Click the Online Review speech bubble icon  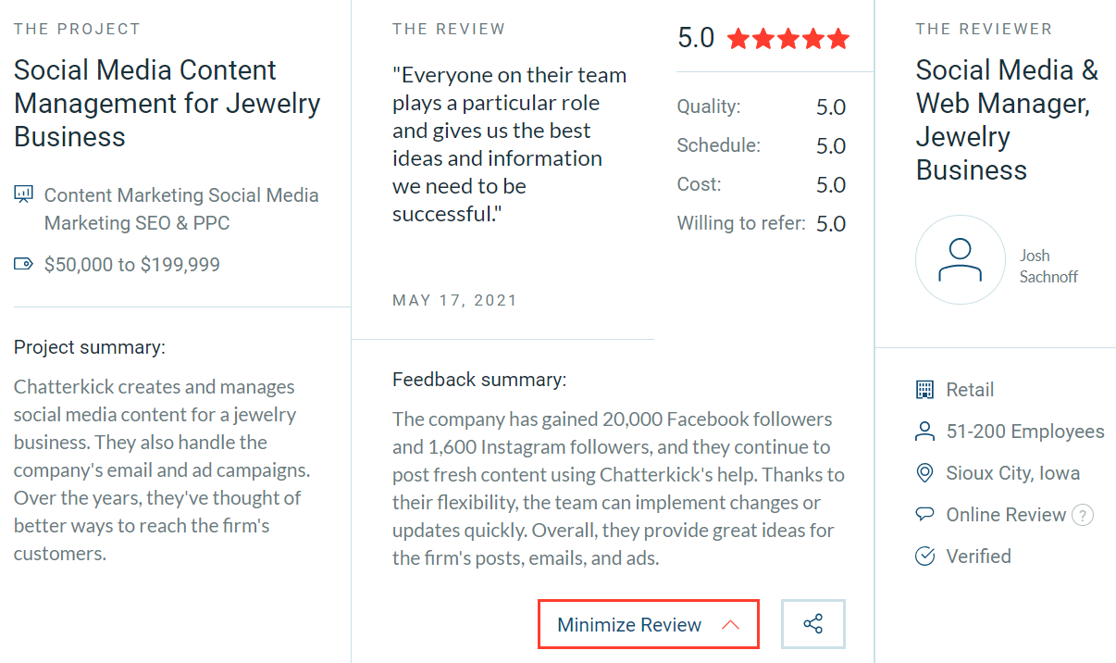pyautogui.click(x=924, y=514)
